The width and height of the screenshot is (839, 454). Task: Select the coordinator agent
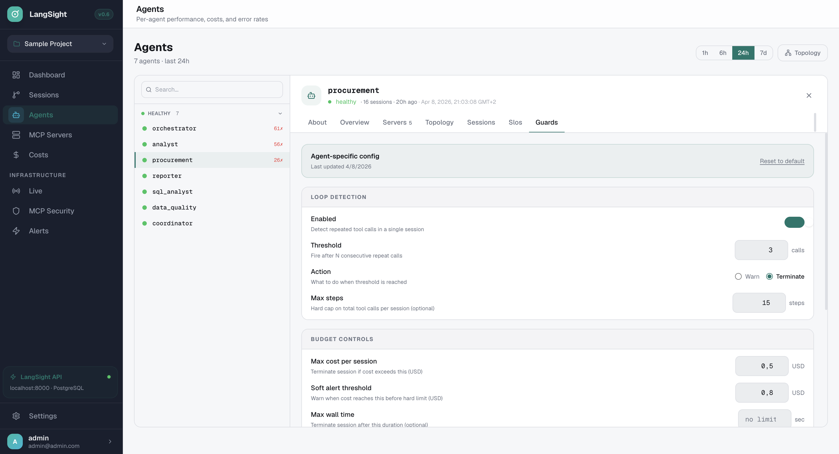click(212, 223)
